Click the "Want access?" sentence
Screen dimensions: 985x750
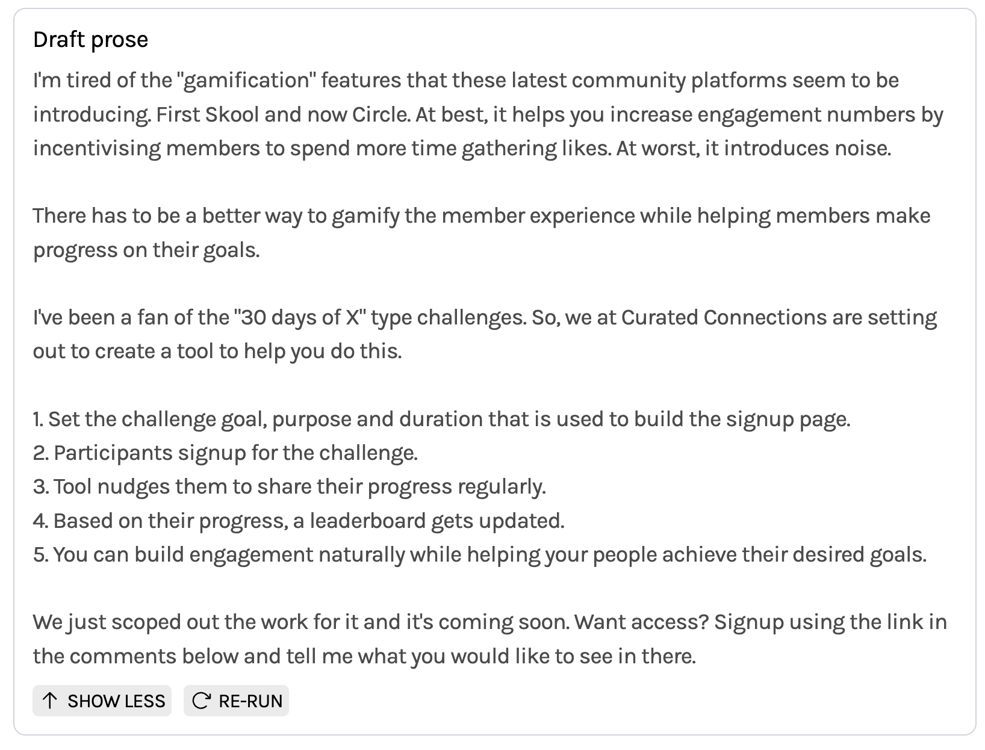(x=641, y=622)
